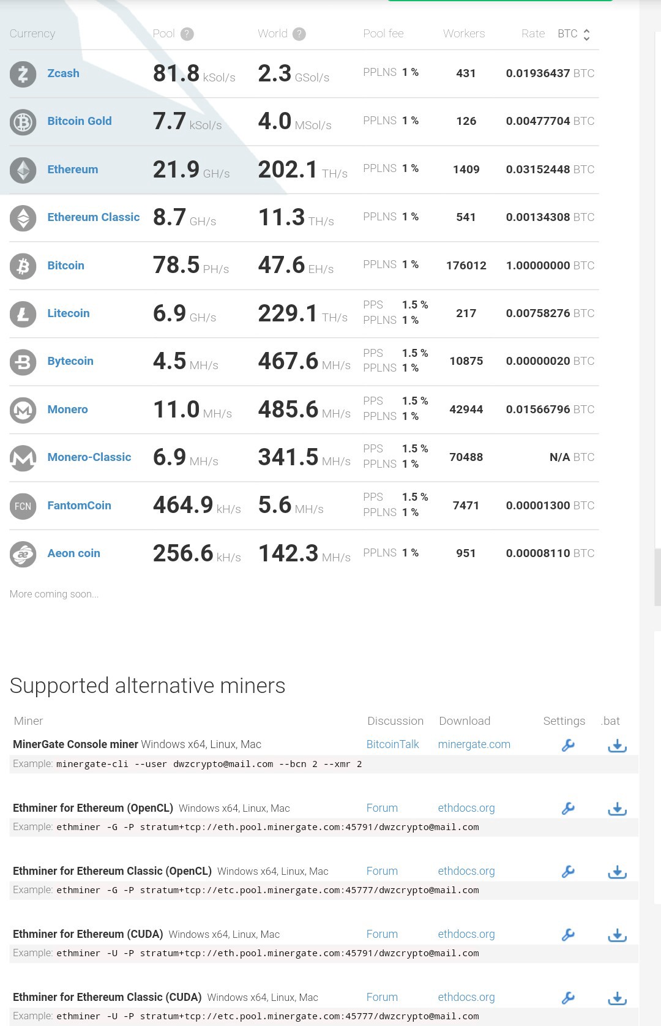Click the Currency column header
This screenshot has height=1026, width=661.
[32, 34]
